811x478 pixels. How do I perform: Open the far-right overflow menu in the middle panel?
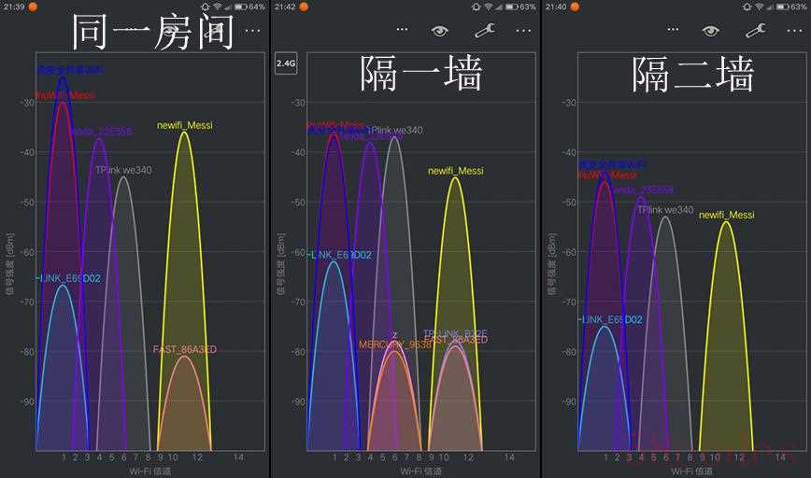[x=523, y=30]
